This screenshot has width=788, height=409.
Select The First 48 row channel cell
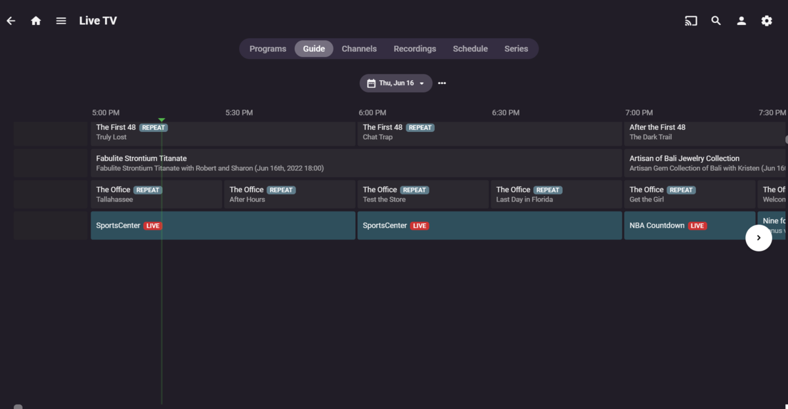pyautogui.click(x=51, y=134)
